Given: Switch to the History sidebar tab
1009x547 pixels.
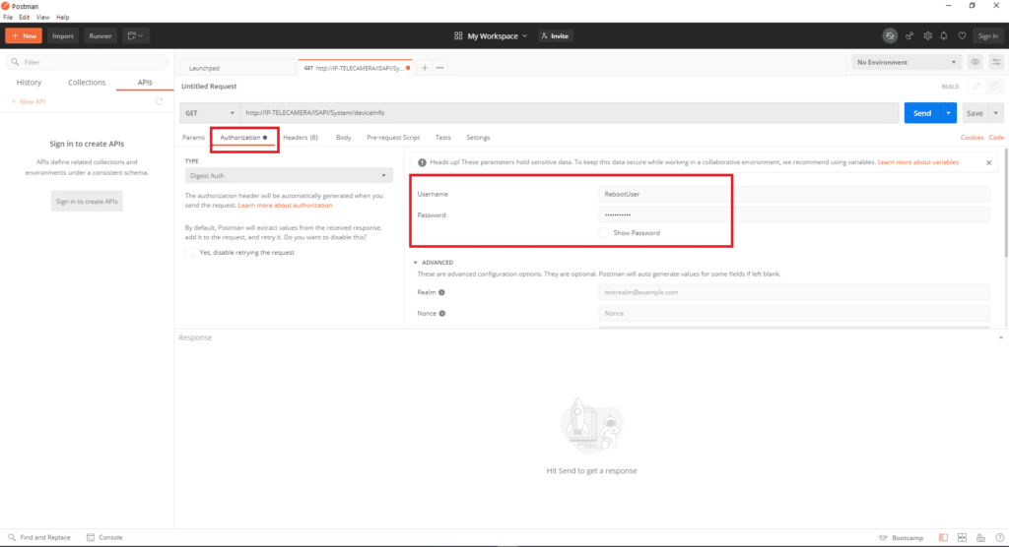Looking at the screenshot, I should click(29, 83).
